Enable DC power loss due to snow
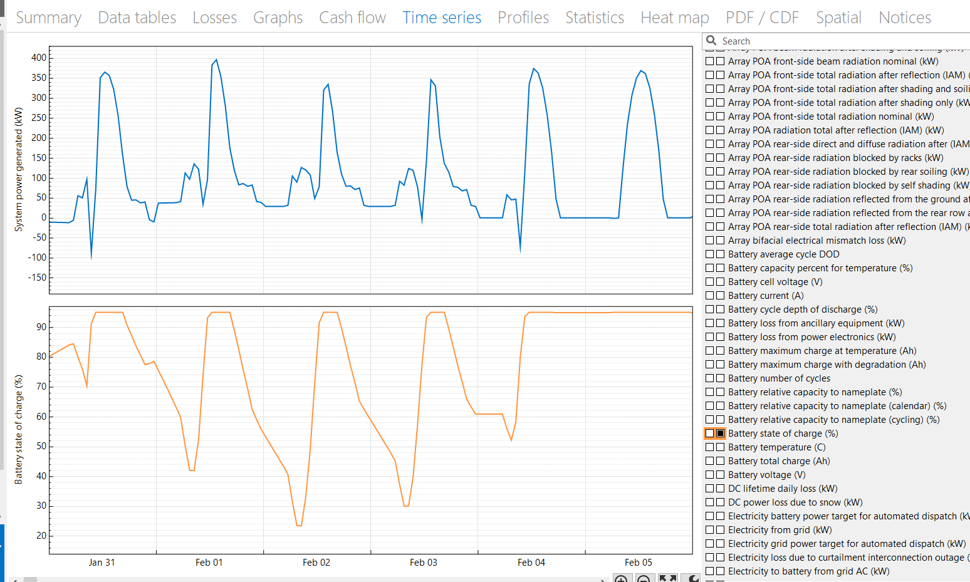This screenshot has height=582, width=970. coord(710,502)
